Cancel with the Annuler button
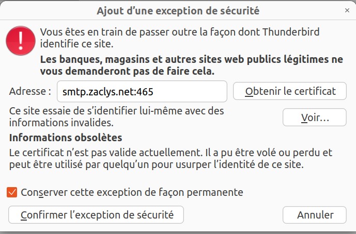The image size is (356, 234). click(315, 214)
